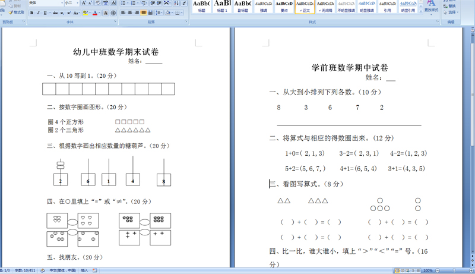
Task: Shrink font size with the small A
Action: pyautogui.click(x=90, y=3)
